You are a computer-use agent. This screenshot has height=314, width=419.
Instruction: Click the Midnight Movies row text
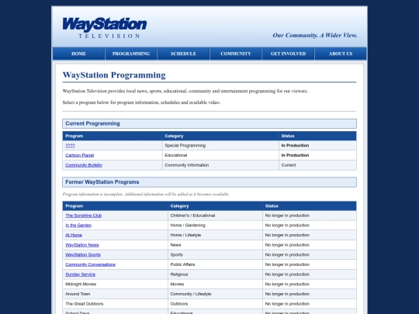pos(81,284)
